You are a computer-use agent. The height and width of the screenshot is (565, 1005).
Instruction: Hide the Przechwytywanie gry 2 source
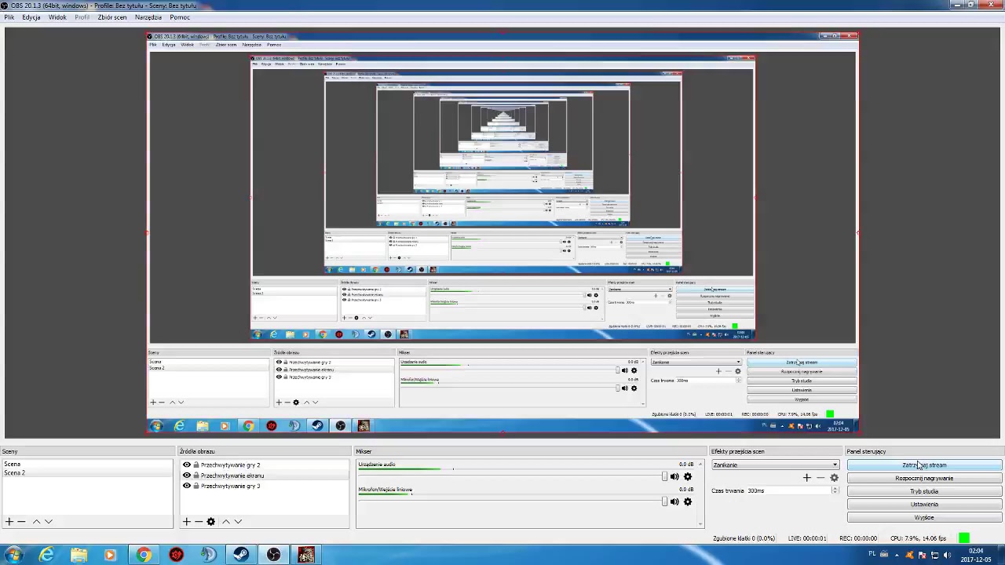[187, 465]
